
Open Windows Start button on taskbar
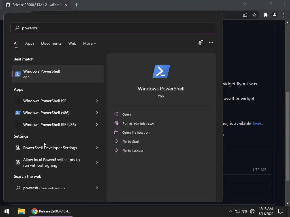(7, 211)
